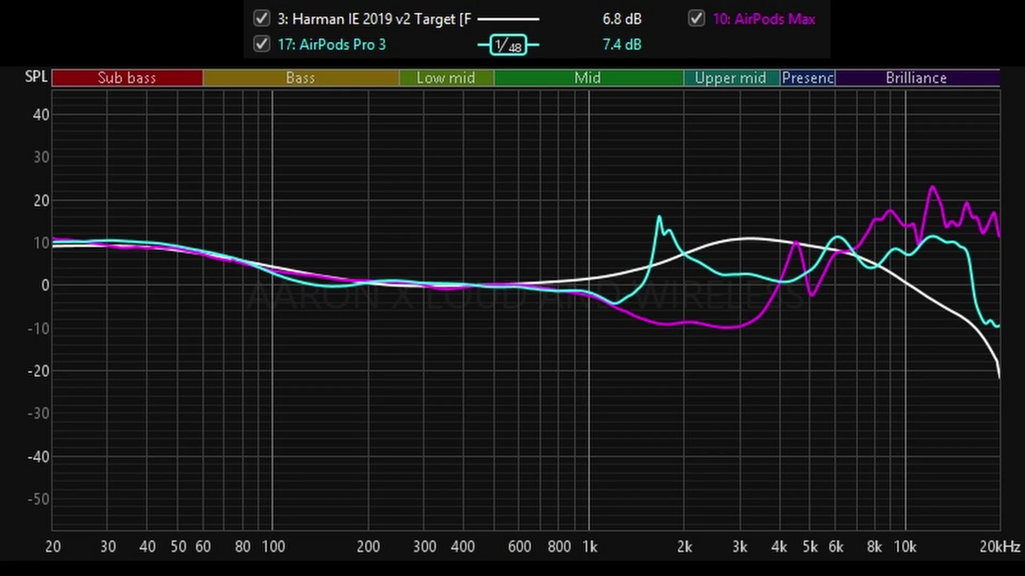Image resolution: width=1025 pixels, height=576 pixels.
Task: Uncheck the AirPods Pro 3 trace checkbox
Action: [261, 44]
